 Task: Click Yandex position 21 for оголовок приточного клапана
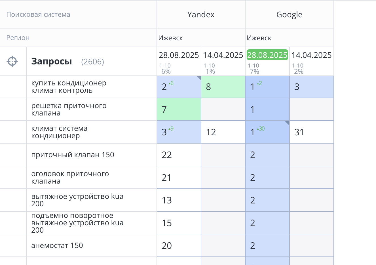click(179, 178)
